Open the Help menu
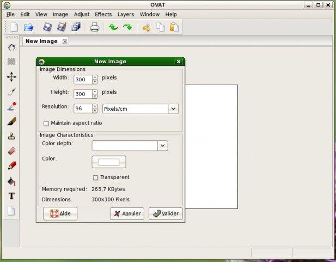This screenshot has height=262, width=336. click(x=171, y=14)
